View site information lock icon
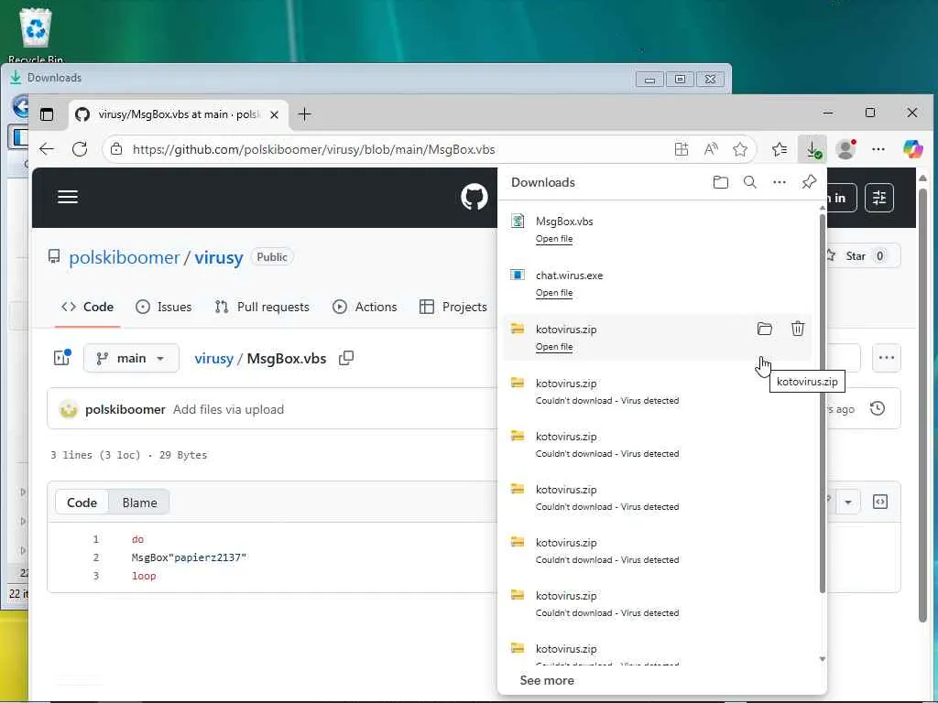The height and width of the screenshot is (703, 938). pyautogui.click(x=116, y=149)
